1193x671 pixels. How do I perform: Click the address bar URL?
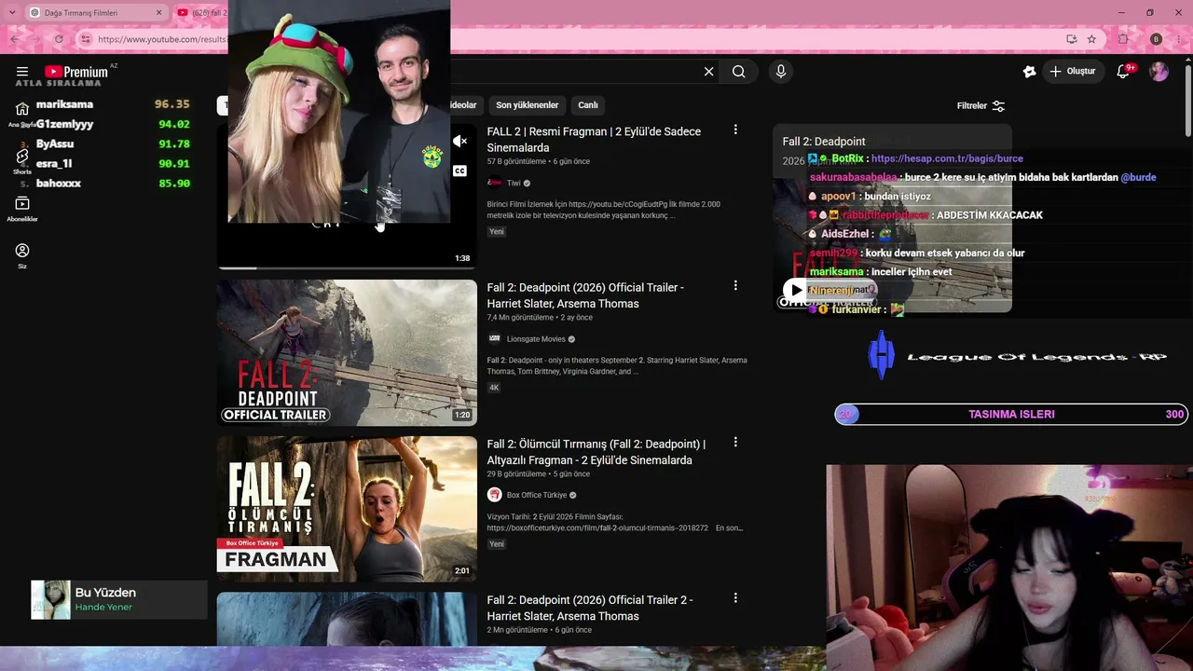(162, 39)
